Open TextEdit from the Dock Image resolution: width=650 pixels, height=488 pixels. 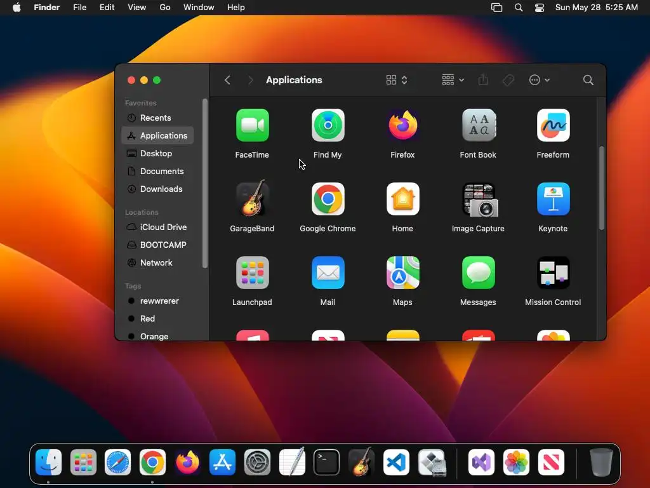(292, 463)
